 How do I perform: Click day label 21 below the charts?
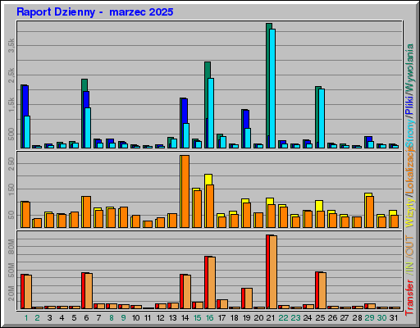point(271,318)
